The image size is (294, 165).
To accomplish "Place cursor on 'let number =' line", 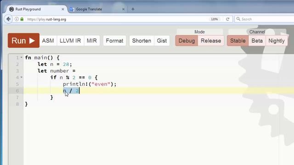I will point(57,71).
